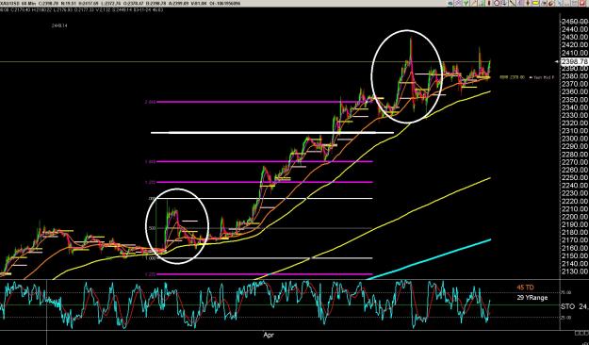Click the current price label 2398.78
The width and height of the screenshot is (589, 345).
[x=574, y=61]
